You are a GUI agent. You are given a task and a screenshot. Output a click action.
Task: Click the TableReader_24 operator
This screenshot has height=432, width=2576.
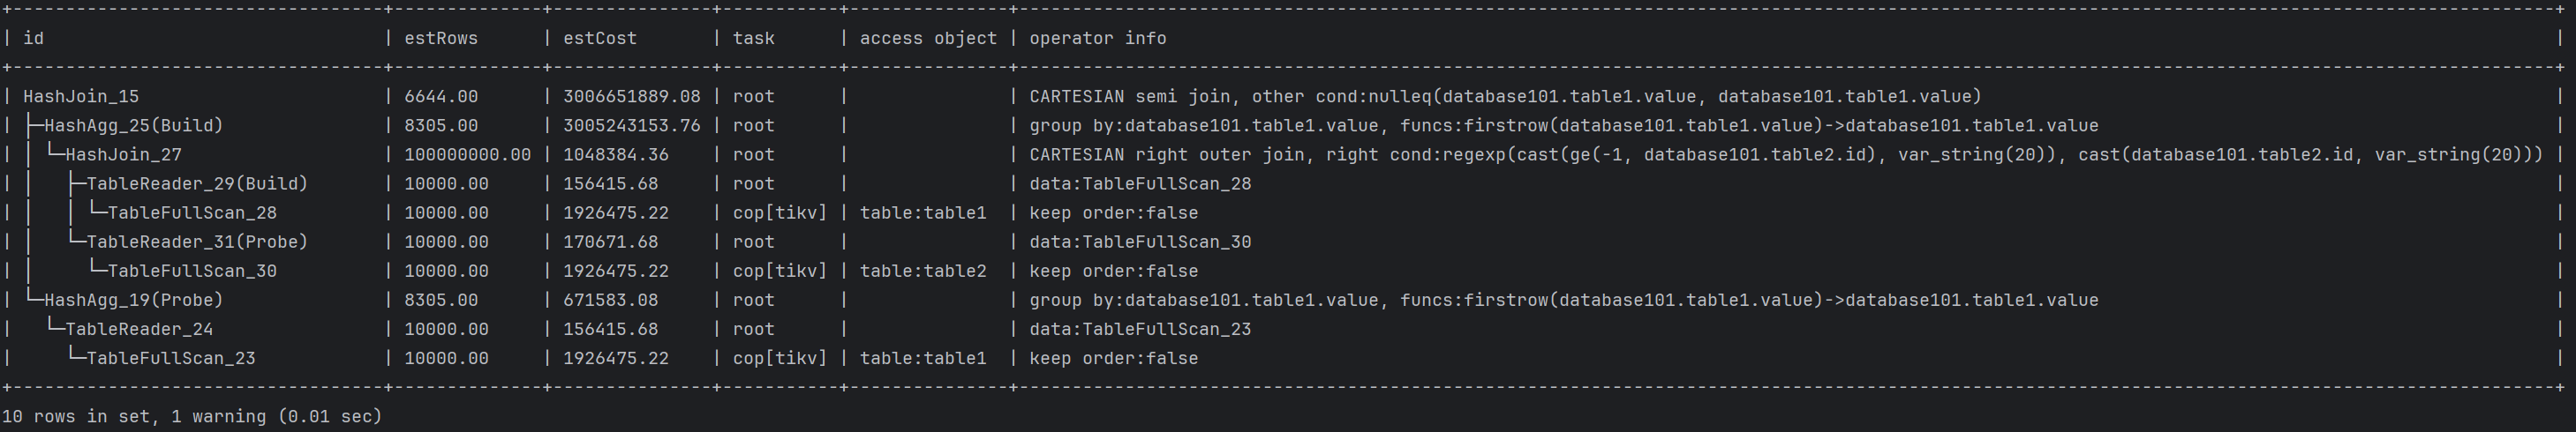click(139, 328)
